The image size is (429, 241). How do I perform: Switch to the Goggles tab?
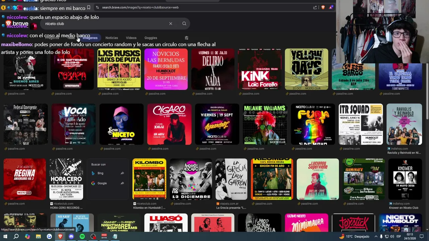pos(150,38)
